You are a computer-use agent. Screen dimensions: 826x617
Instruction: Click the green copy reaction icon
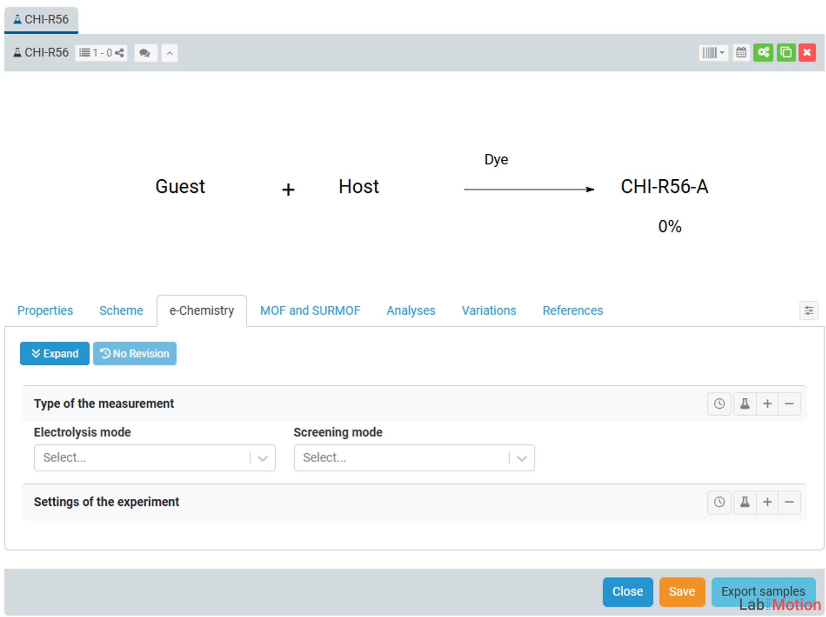[x=785, y=53]
